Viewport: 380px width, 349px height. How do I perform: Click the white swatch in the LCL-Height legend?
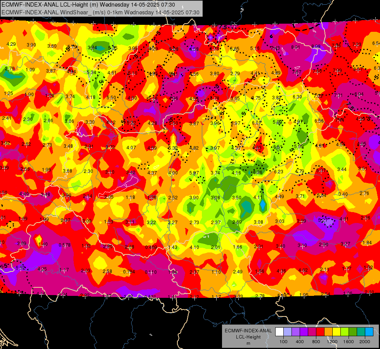pos(279,332)
